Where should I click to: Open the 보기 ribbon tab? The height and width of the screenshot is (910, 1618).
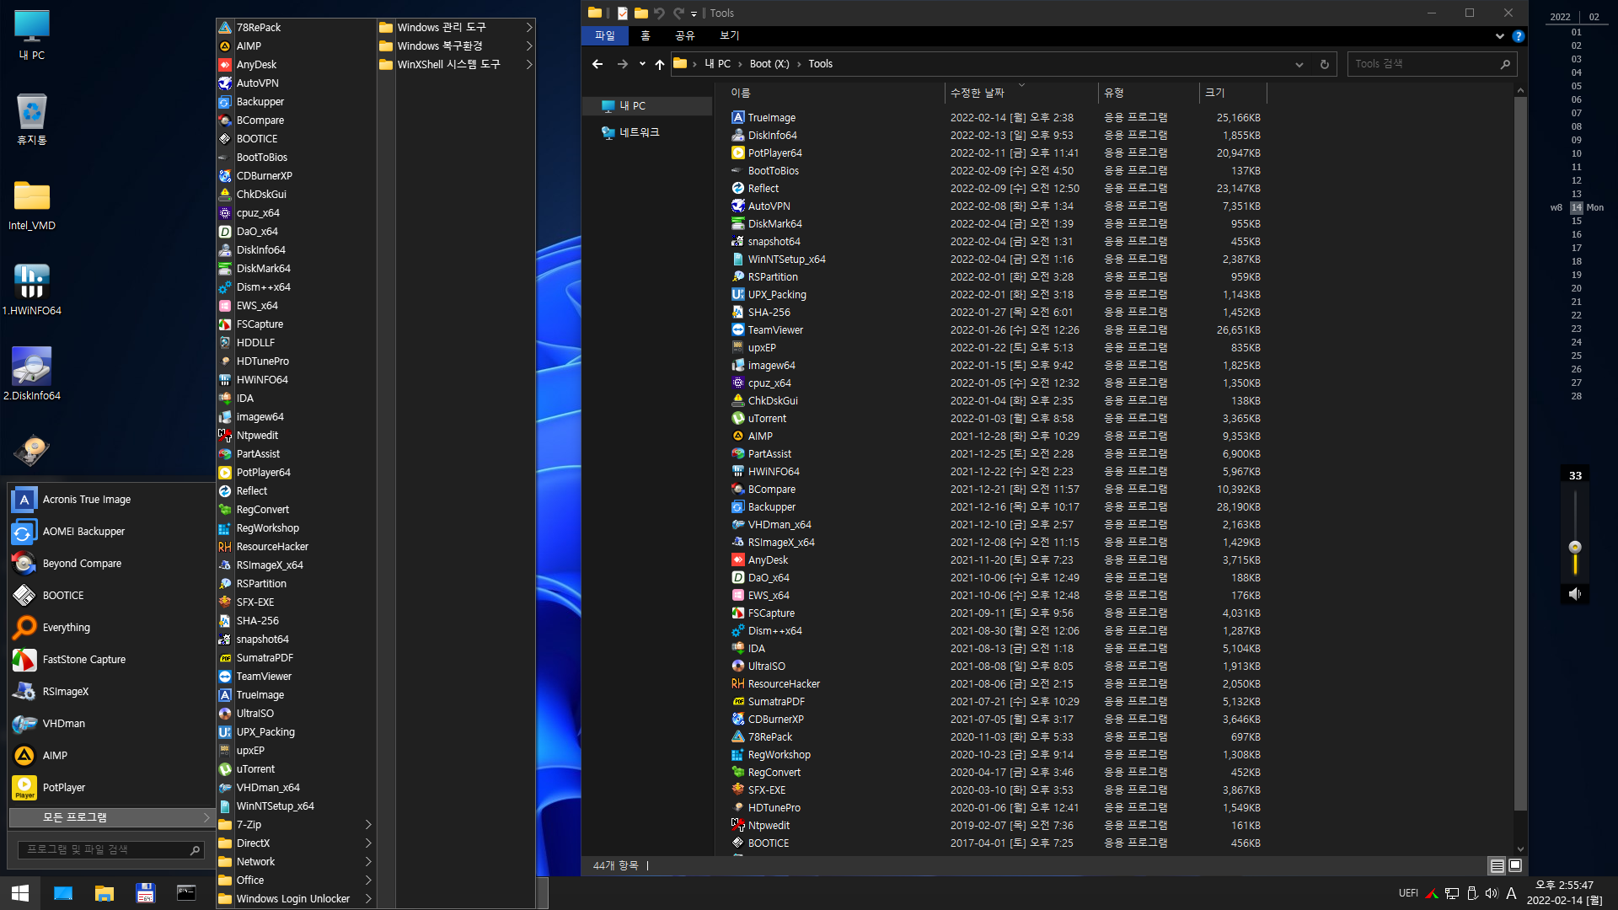coord(729,35)
